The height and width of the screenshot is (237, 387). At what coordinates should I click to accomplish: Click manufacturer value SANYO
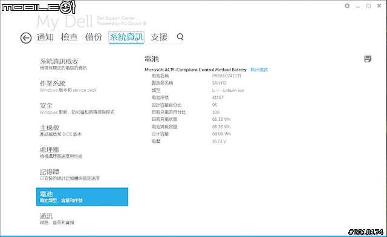(219, 83)
